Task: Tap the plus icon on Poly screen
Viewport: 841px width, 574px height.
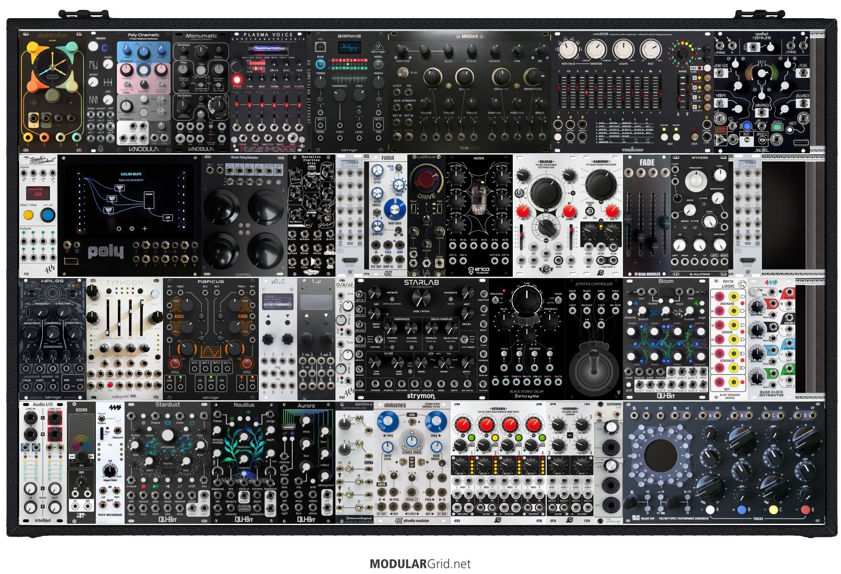Action: 145,229
